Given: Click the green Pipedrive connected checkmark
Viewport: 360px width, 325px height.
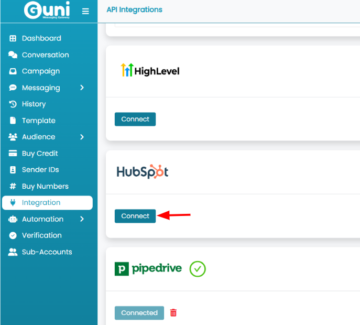Looking at the screenshot, I should pyautogui.click(x=198, y=269).
